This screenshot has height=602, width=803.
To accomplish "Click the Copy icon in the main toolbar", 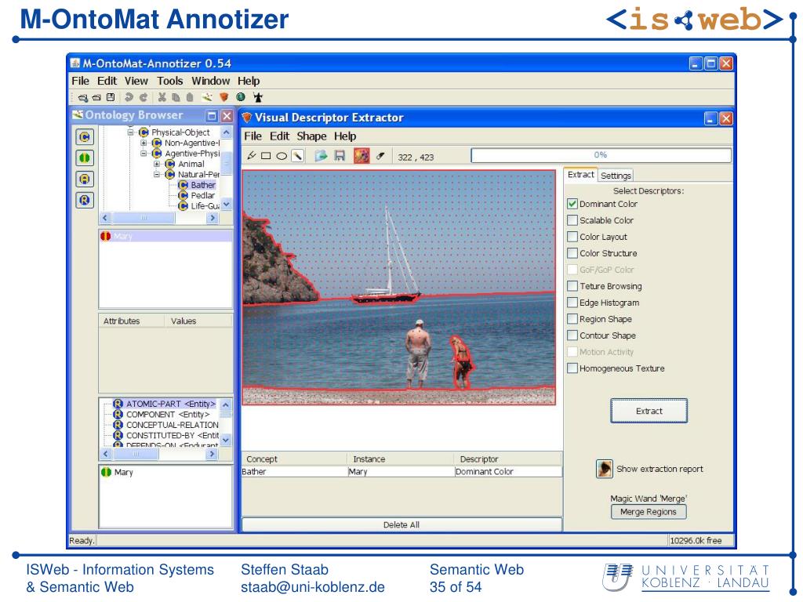I will pos(176,97).
